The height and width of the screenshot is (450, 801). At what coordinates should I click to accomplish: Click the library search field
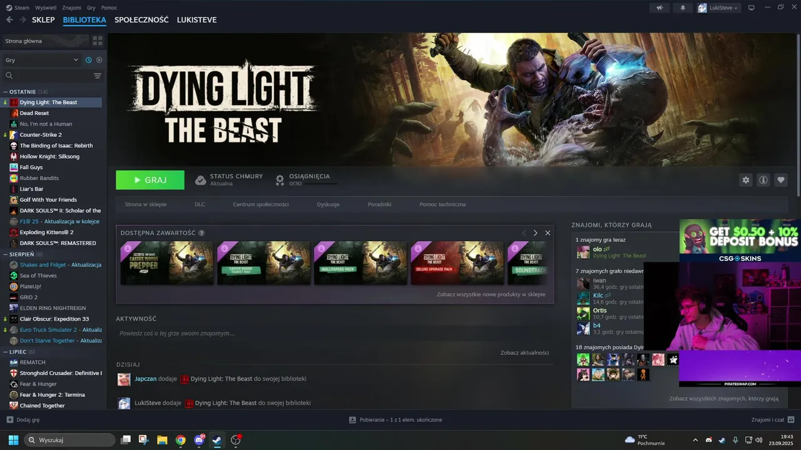point(47,76)
